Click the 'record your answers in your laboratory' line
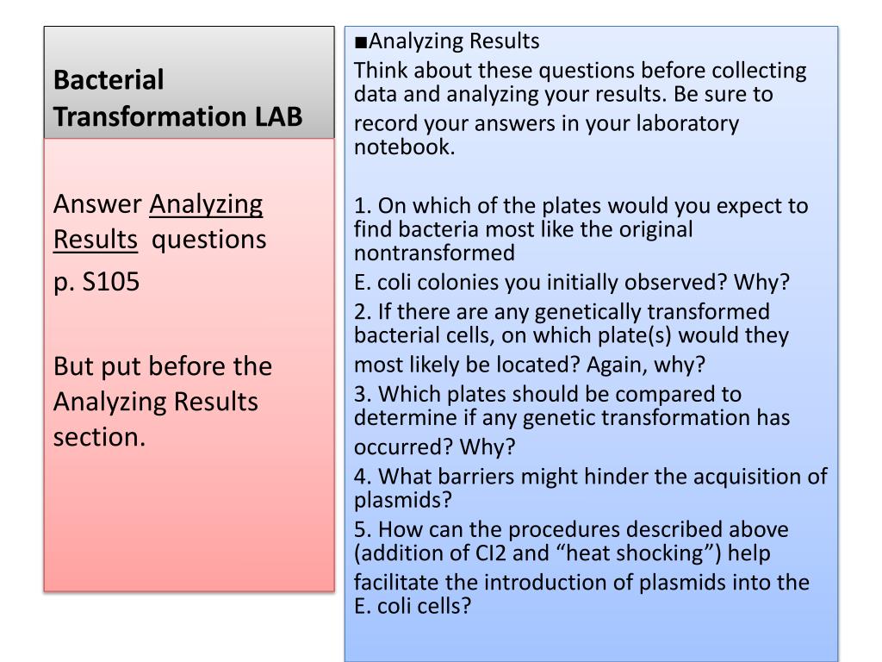 pos(546,123)
